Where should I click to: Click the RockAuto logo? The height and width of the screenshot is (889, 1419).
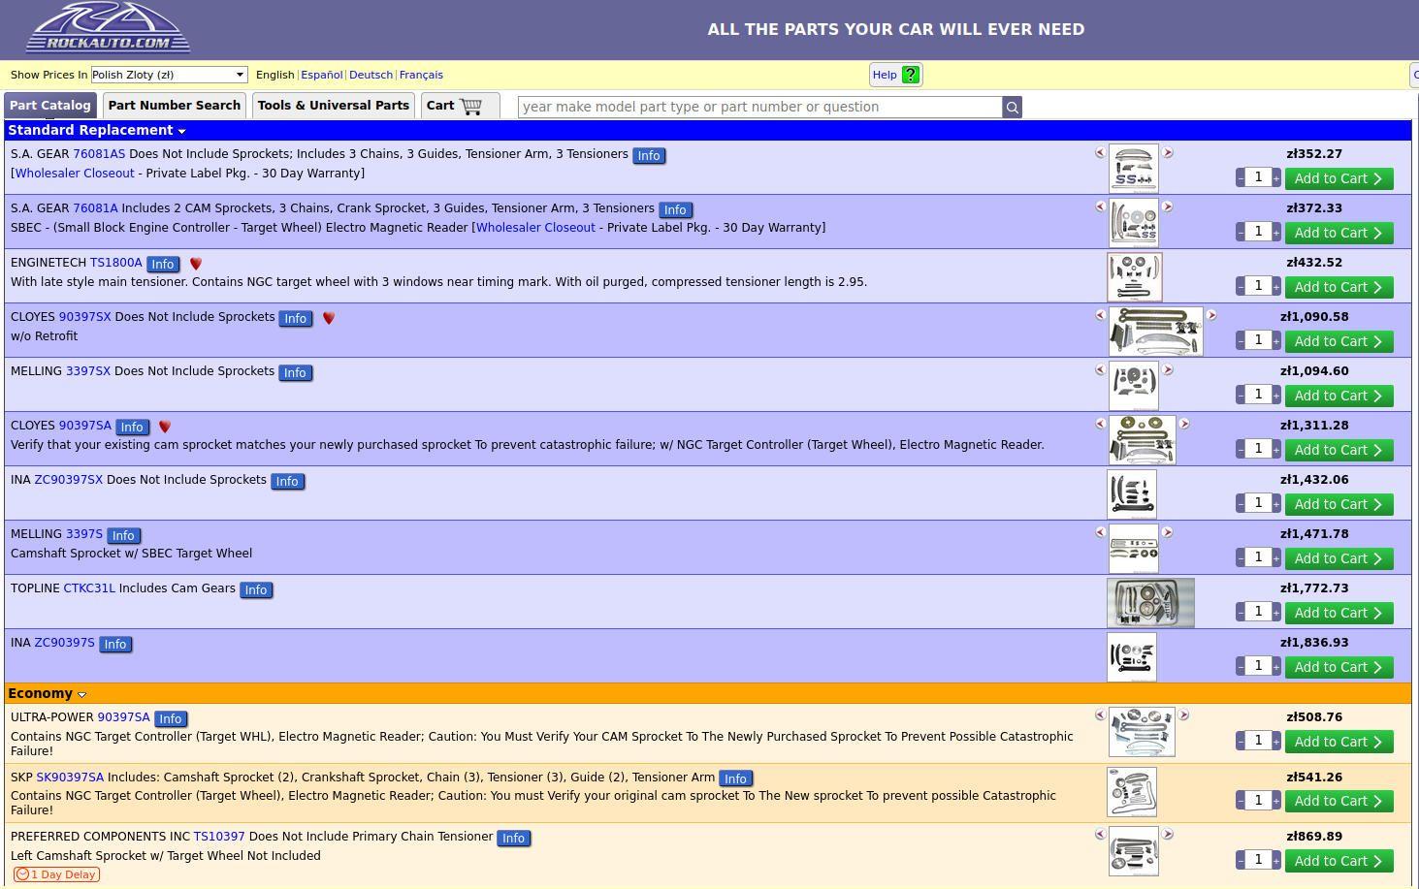point(108,27)
